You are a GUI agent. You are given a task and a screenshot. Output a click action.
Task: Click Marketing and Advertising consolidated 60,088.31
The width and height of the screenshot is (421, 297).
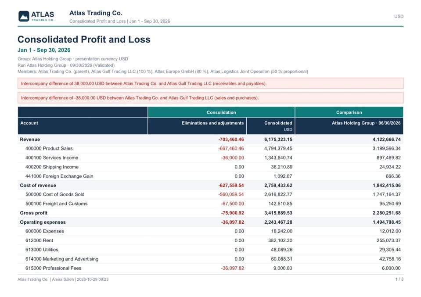[282, 259]
